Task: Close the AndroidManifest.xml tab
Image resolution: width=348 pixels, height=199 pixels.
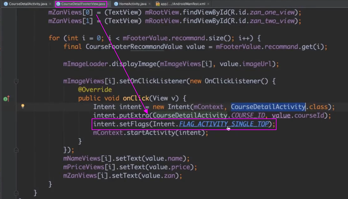Action: pyautogui.click(x=208, y=4)
